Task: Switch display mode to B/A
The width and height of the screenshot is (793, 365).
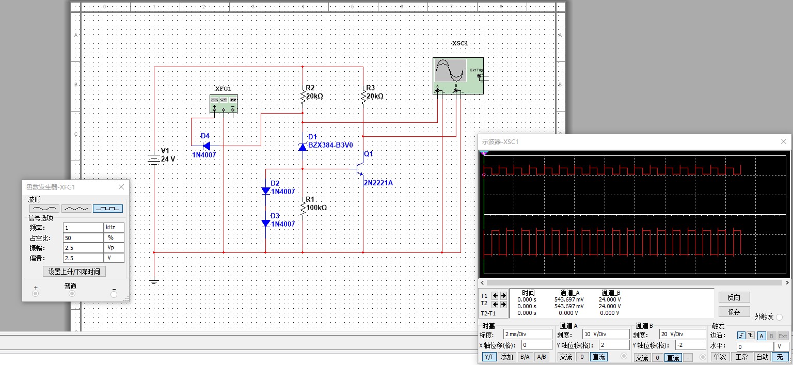Action: pyautogui.click(x=525, y=357)
